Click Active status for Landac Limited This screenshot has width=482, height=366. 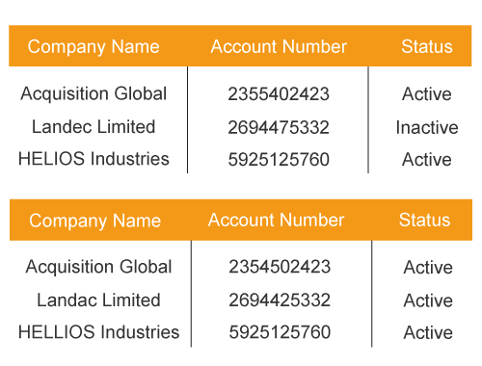click(428, 301)
